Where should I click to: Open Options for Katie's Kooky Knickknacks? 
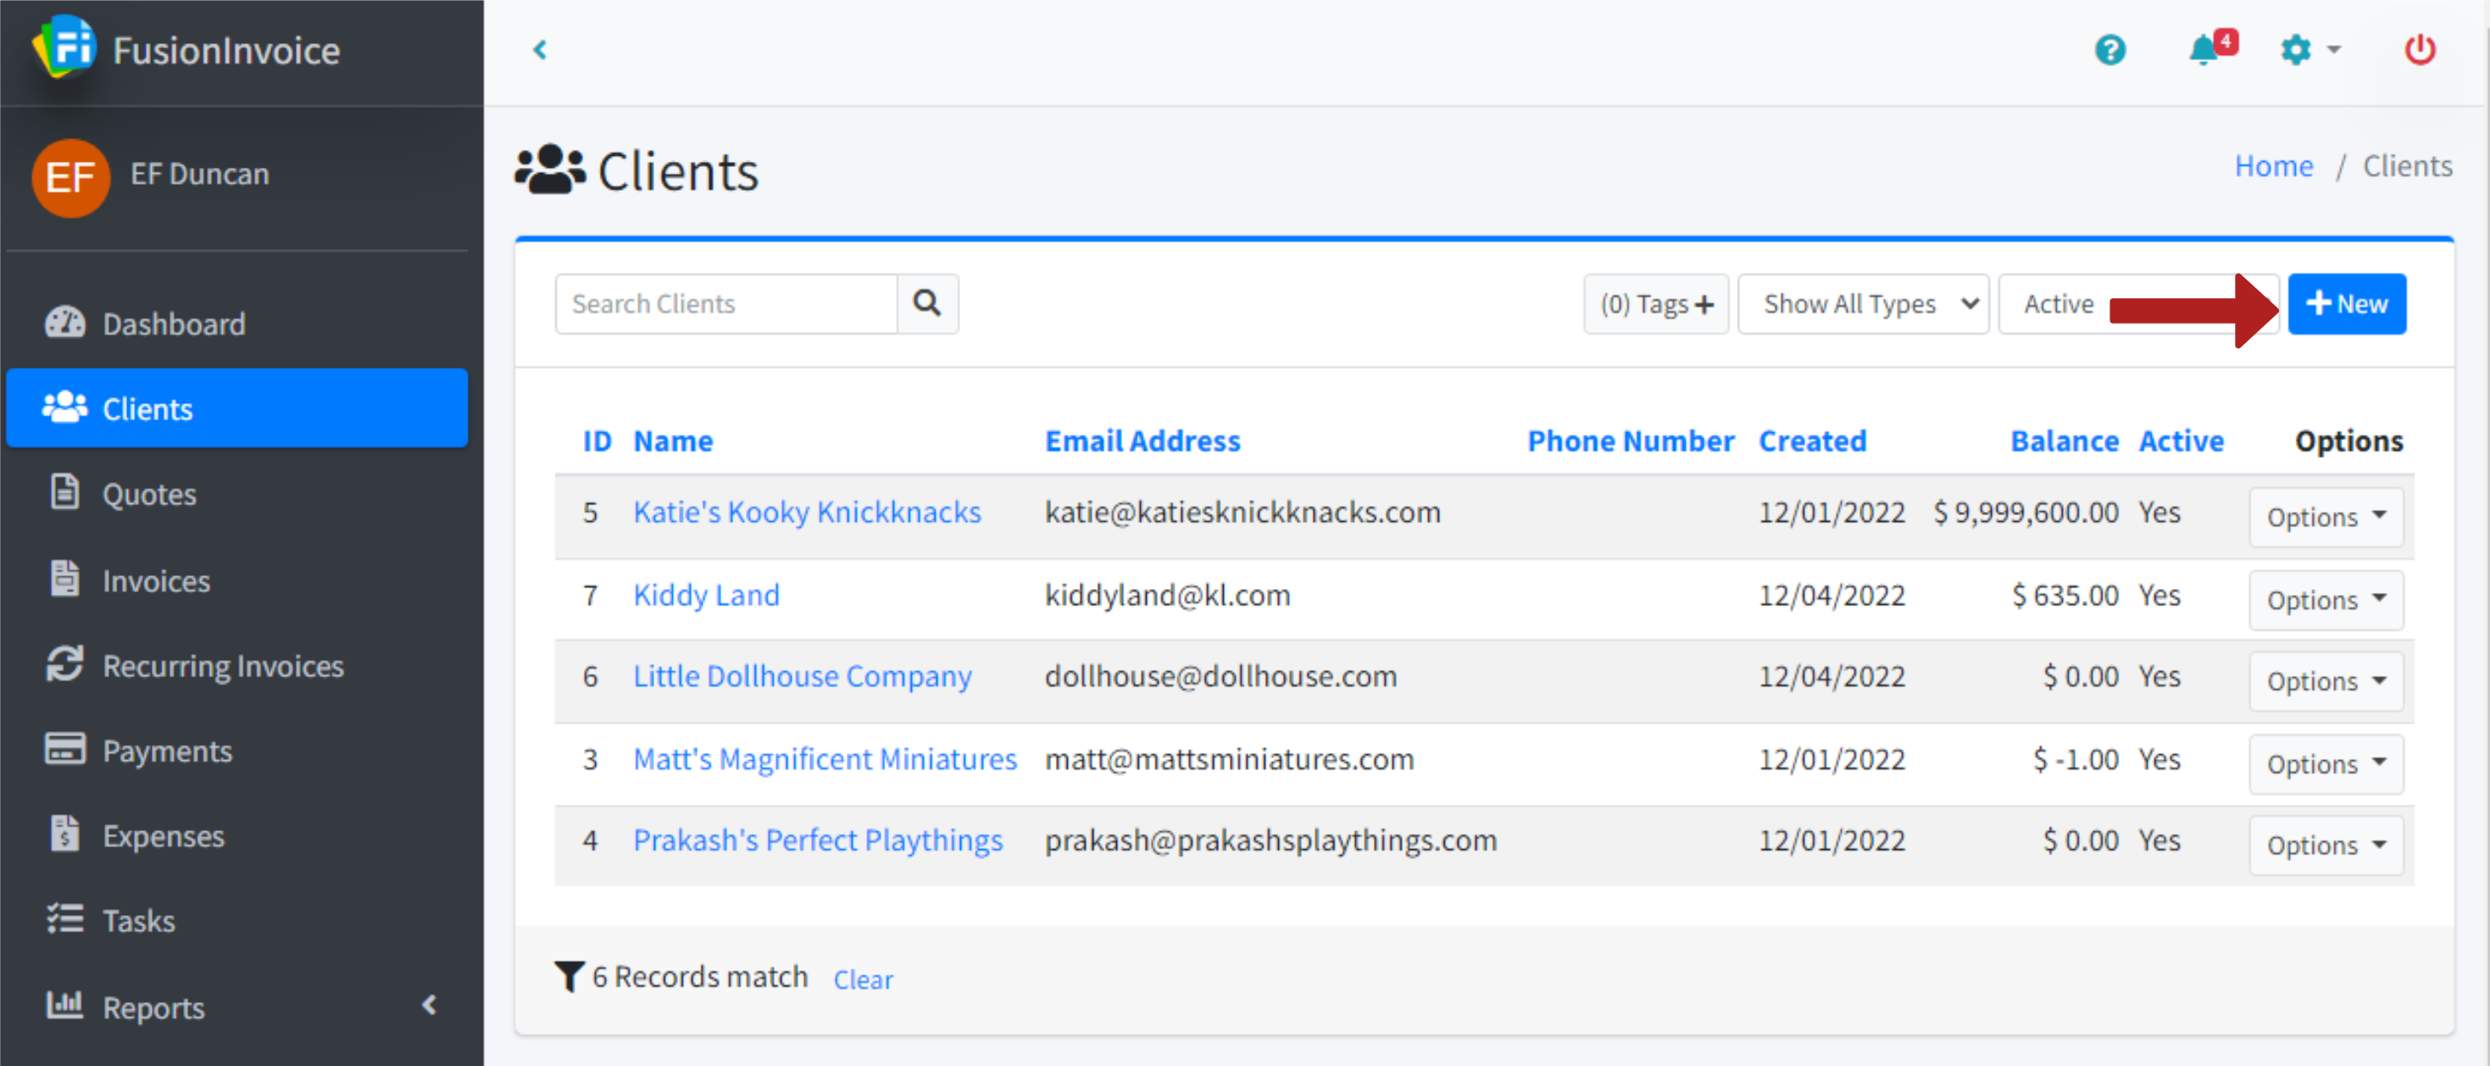(x=2325, y=516)
